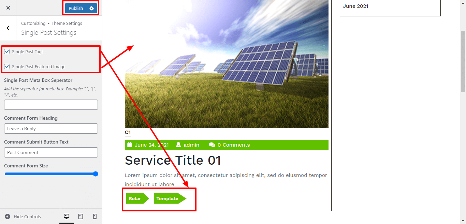466x224 pixels.
Task: Focus the Meta Box Seperator input field
Action: 51,105
